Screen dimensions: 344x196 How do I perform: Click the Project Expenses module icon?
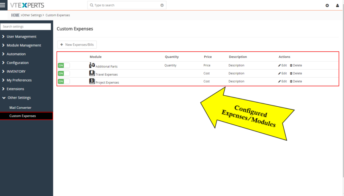(x=92, y=81)
